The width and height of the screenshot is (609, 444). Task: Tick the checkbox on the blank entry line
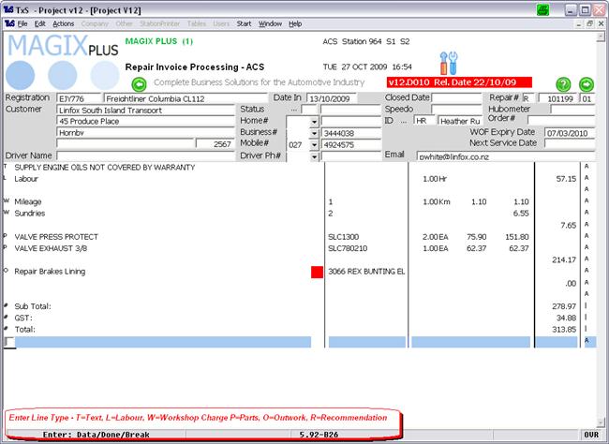[x=9, y=342]
